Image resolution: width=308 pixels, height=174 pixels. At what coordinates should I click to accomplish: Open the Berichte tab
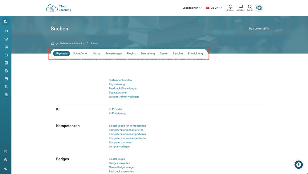(x=178, y=53)
